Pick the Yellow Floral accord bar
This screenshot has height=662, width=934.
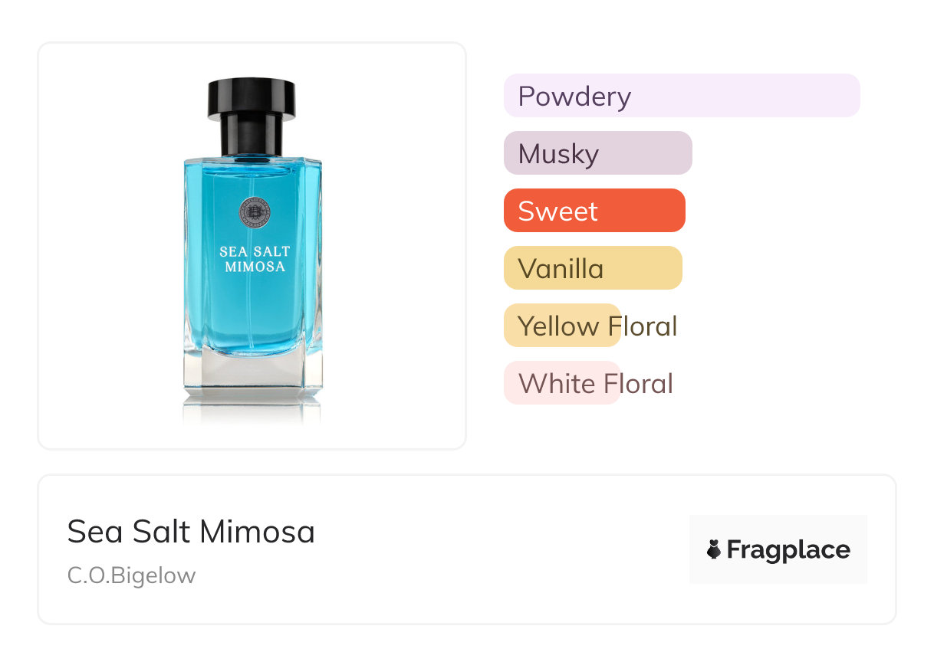click(561, 326)
